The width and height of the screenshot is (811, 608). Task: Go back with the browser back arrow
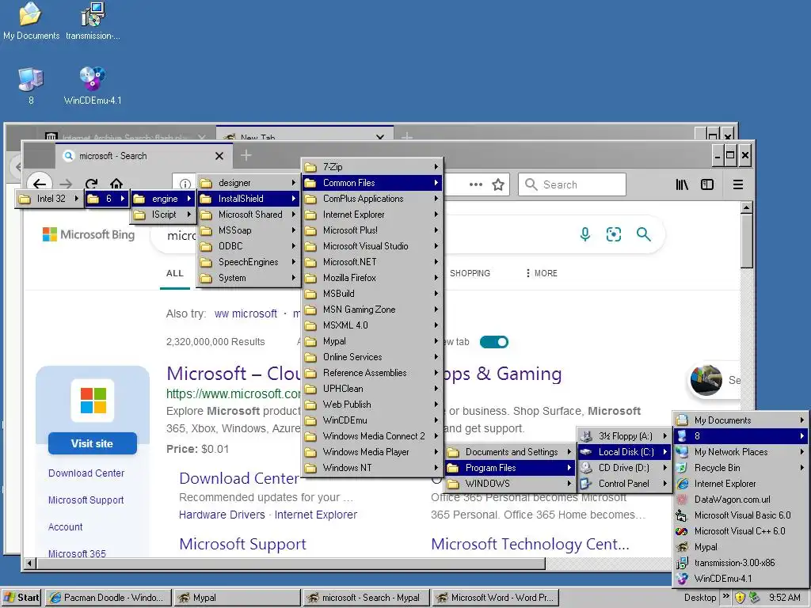(x=40, y=184)
